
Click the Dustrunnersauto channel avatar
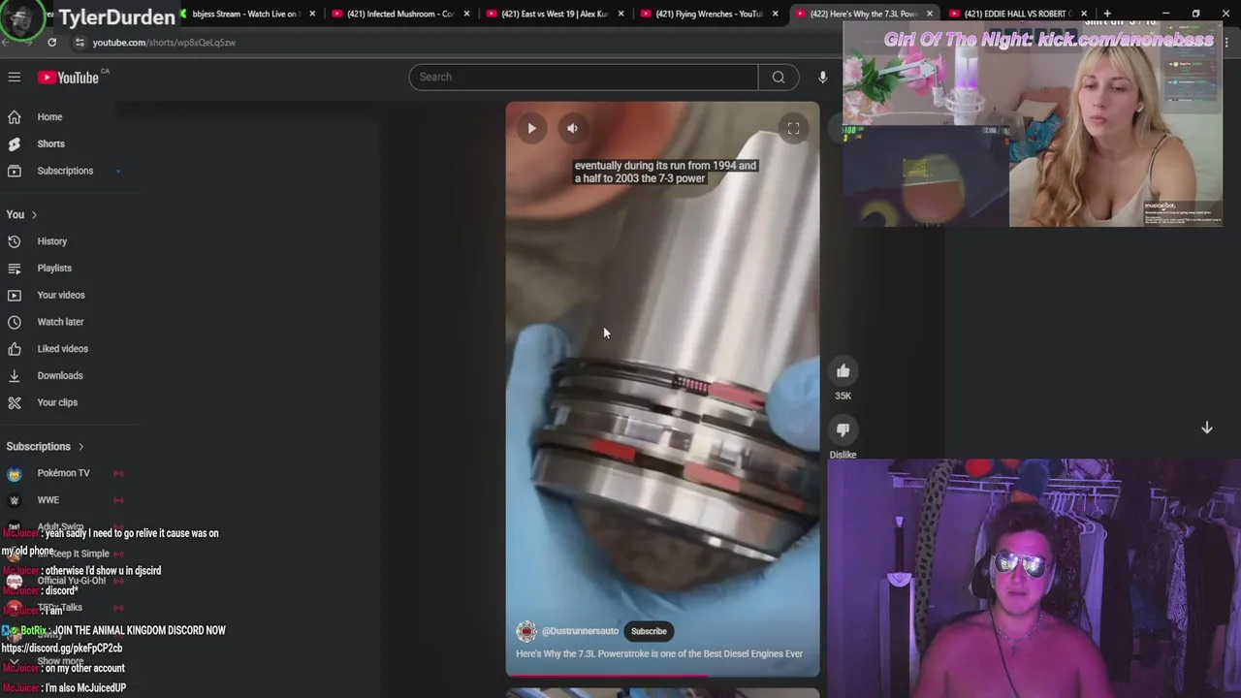[x=526, y=631]
